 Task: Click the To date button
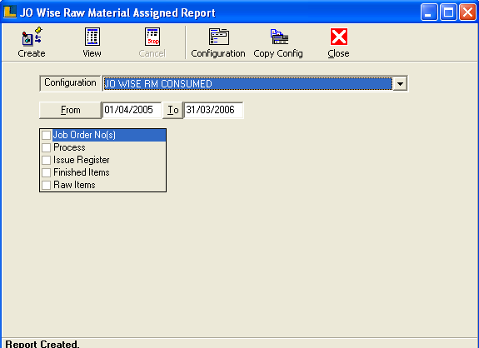click(x=172, y=110)
